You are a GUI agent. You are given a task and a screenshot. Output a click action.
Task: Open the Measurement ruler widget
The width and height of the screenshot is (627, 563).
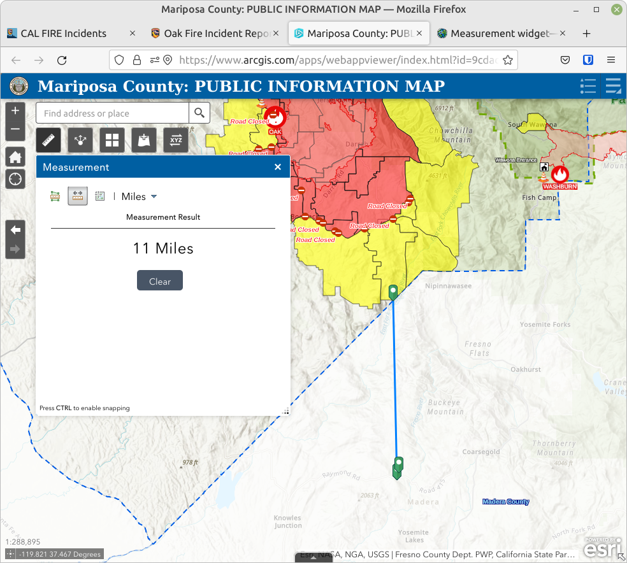(48, 140)
